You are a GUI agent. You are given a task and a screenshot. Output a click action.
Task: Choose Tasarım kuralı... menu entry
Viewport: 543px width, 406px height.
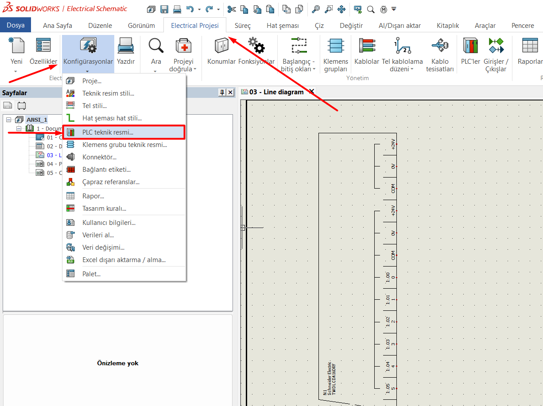(124, 208)
